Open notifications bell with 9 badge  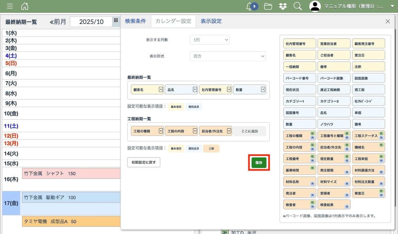pyautogui.click(x=251, y=6)
